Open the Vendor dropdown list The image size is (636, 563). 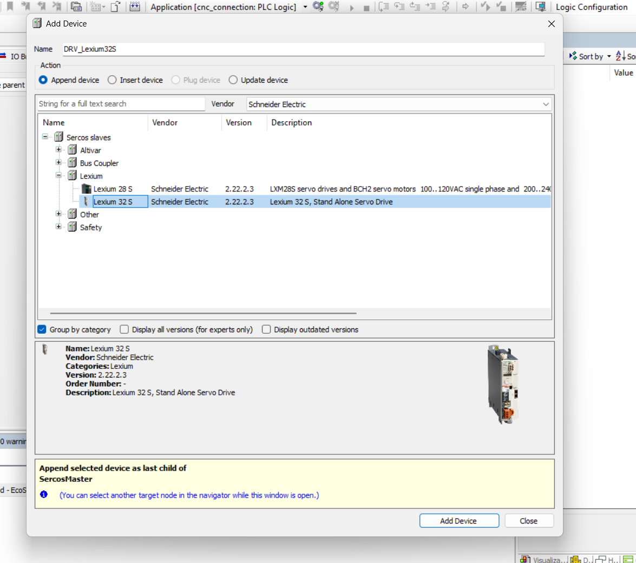pos(545,104)
